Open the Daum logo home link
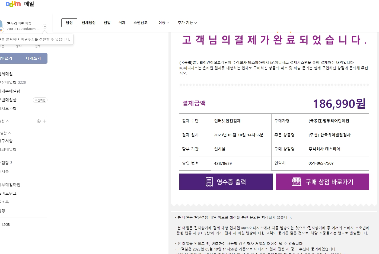 pyautogui.click(x=13, y=4)
